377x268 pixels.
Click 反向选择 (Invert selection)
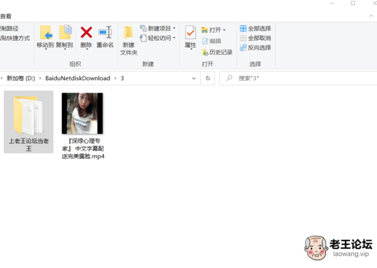[x=256, y=48]
